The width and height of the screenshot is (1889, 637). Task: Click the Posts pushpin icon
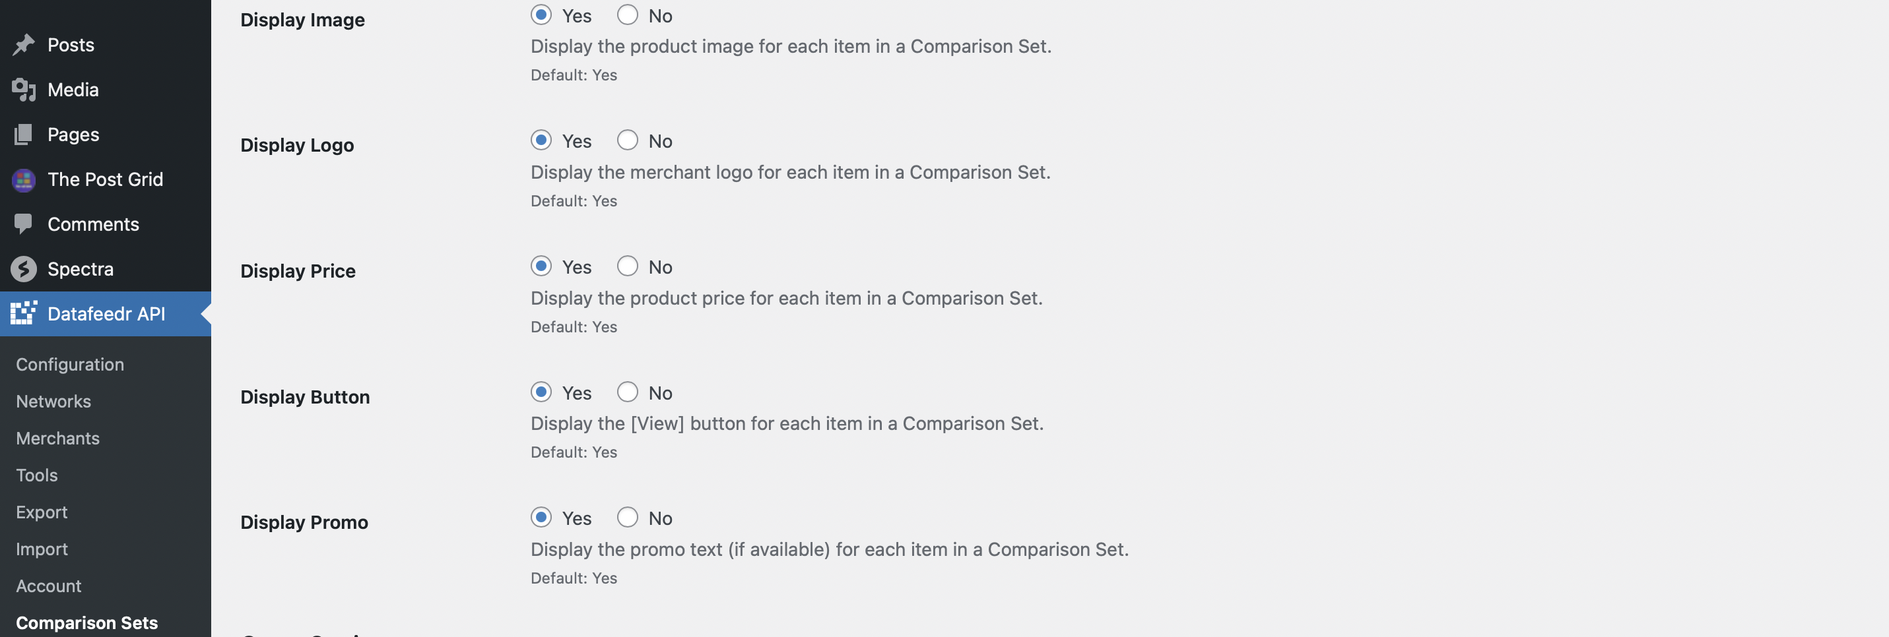(24, 45)
